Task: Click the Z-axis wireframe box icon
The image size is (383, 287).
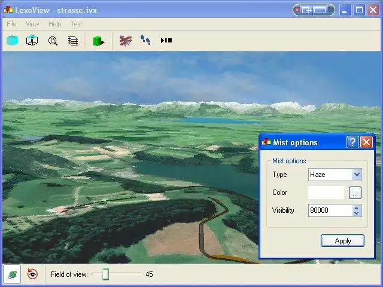Action: coord(32,40)
